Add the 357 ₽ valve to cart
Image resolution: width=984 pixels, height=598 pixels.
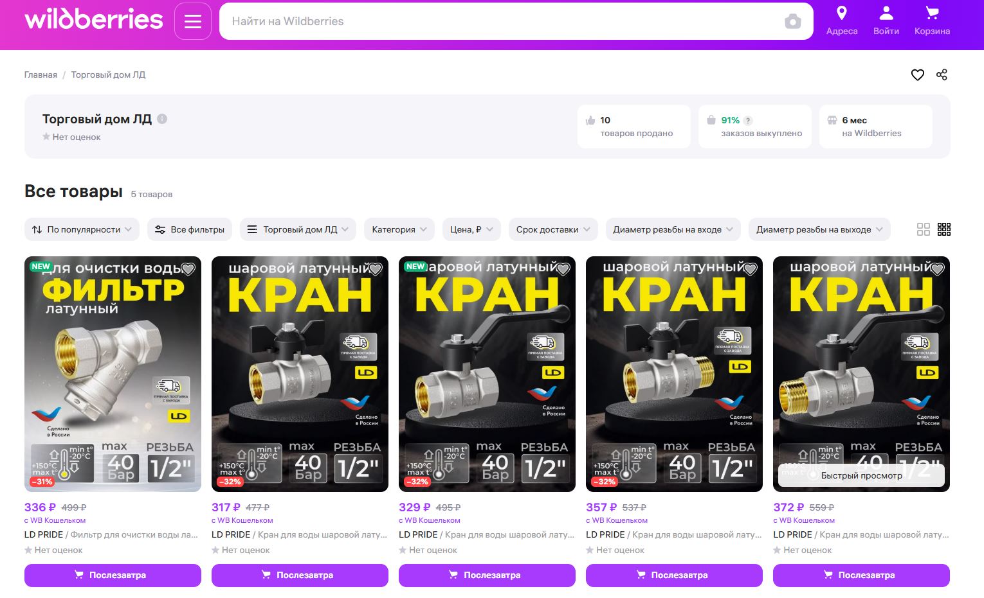tap(674, 575)
